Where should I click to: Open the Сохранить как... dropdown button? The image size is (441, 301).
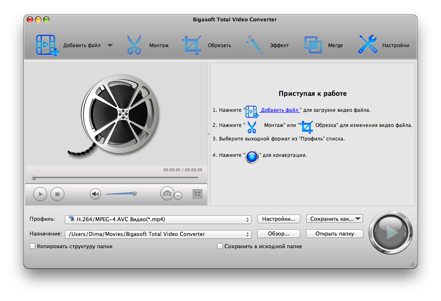point(334,219)
